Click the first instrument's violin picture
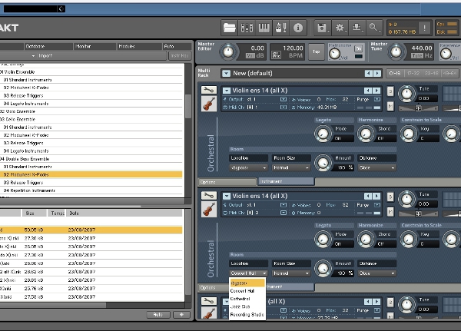The image size is (461, 331). point(209,104)
